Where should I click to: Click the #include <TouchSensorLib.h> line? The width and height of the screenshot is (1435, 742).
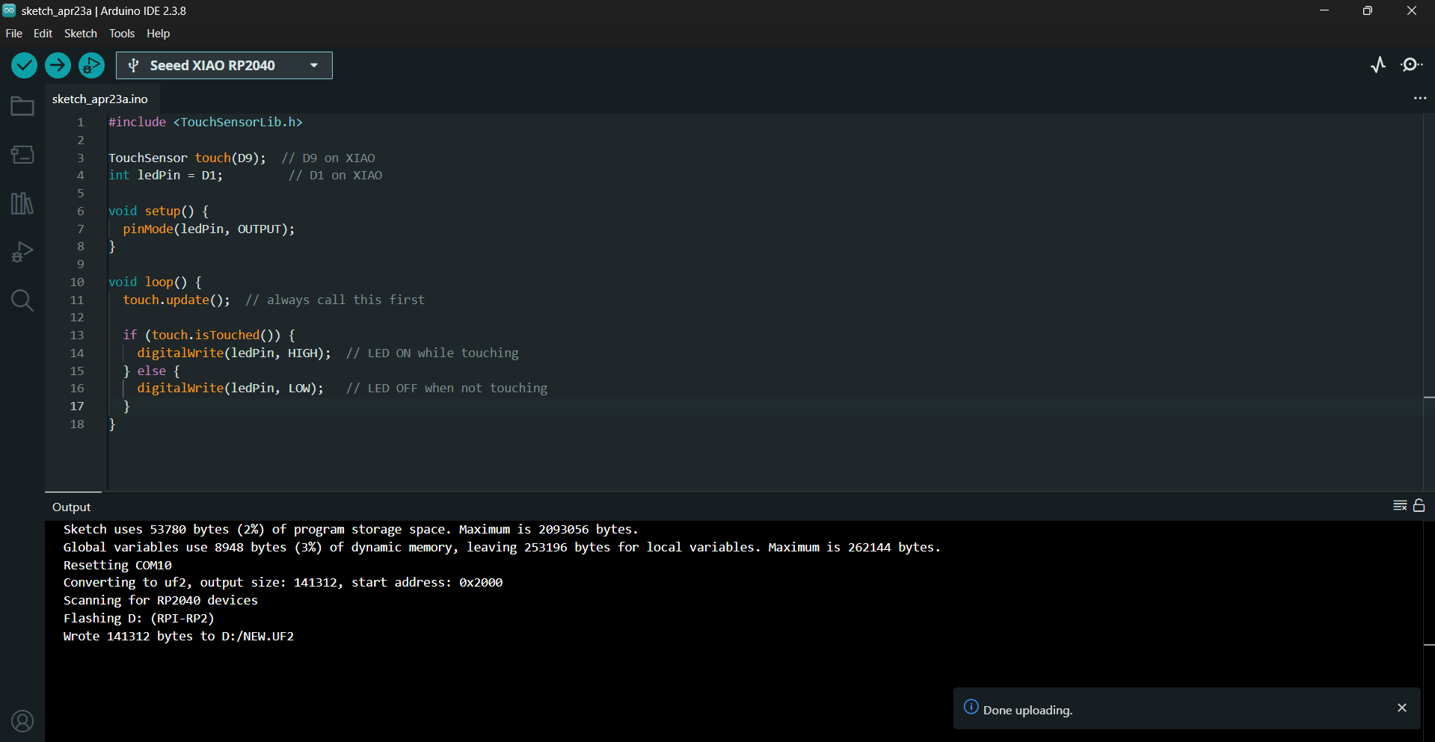(206, 123)
